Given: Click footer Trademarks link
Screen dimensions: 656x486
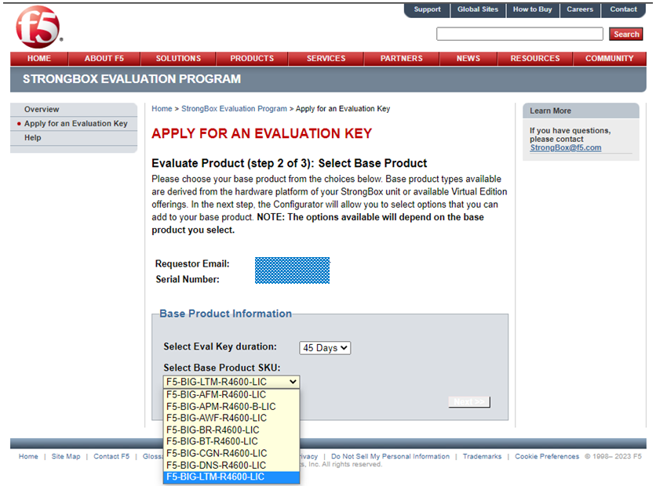Looking at the screenshot, I should [482, 456].
